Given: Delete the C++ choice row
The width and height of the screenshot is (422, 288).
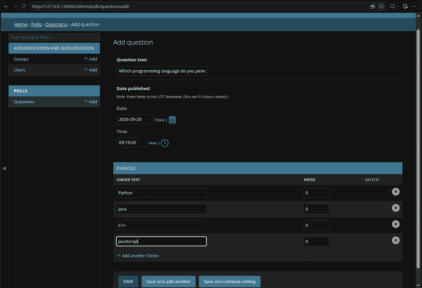Looking at the screenshot, I should pyautogui.click(x=395, y=224).
